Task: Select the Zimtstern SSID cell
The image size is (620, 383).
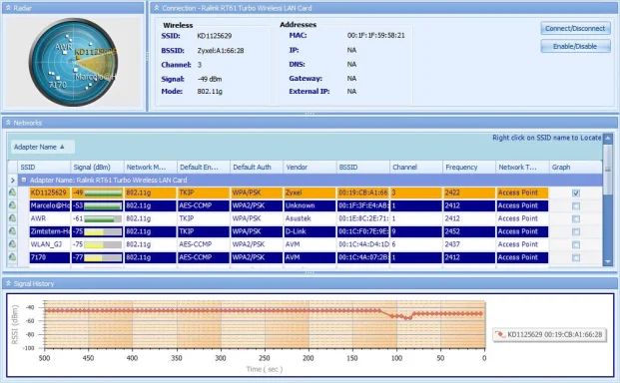Action: point(50,231)
